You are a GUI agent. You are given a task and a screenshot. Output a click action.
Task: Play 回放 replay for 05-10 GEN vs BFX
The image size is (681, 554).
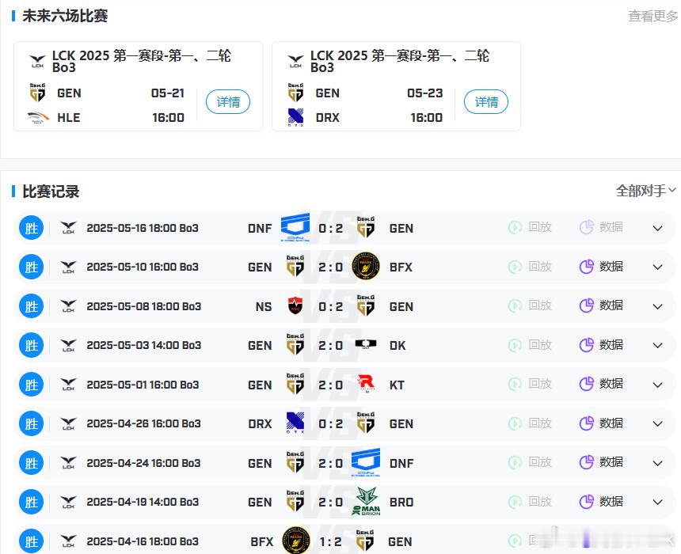click(531, 266)
